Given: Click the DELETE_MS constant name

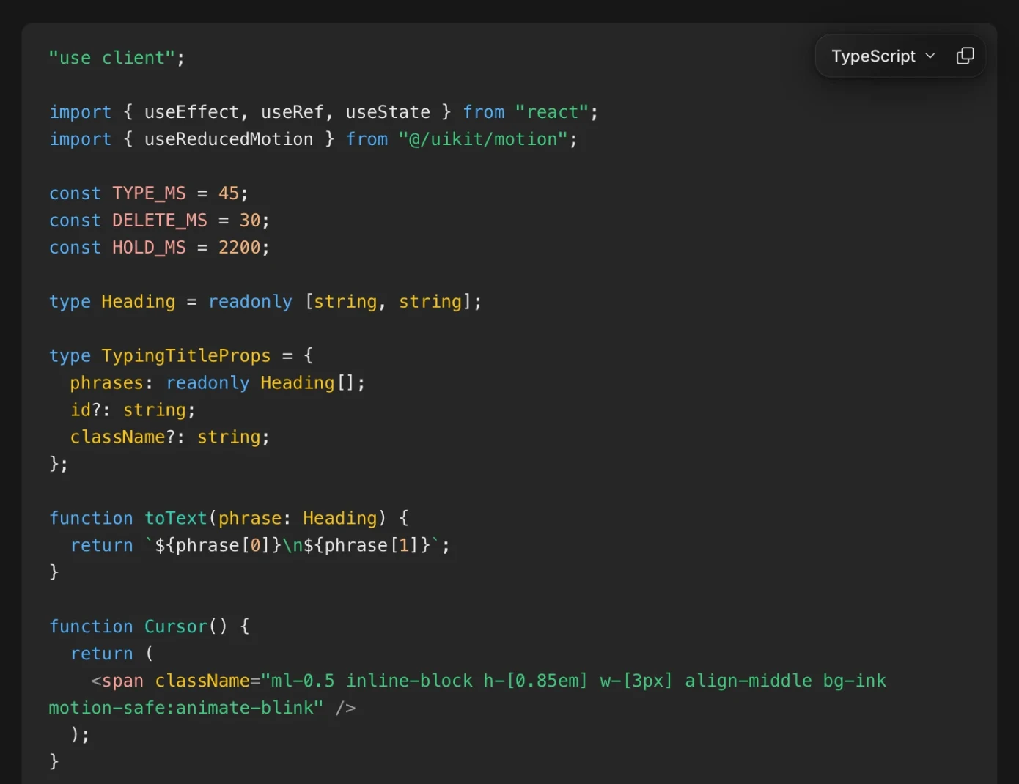Looking at the screenshot, I should coord(160,221).
